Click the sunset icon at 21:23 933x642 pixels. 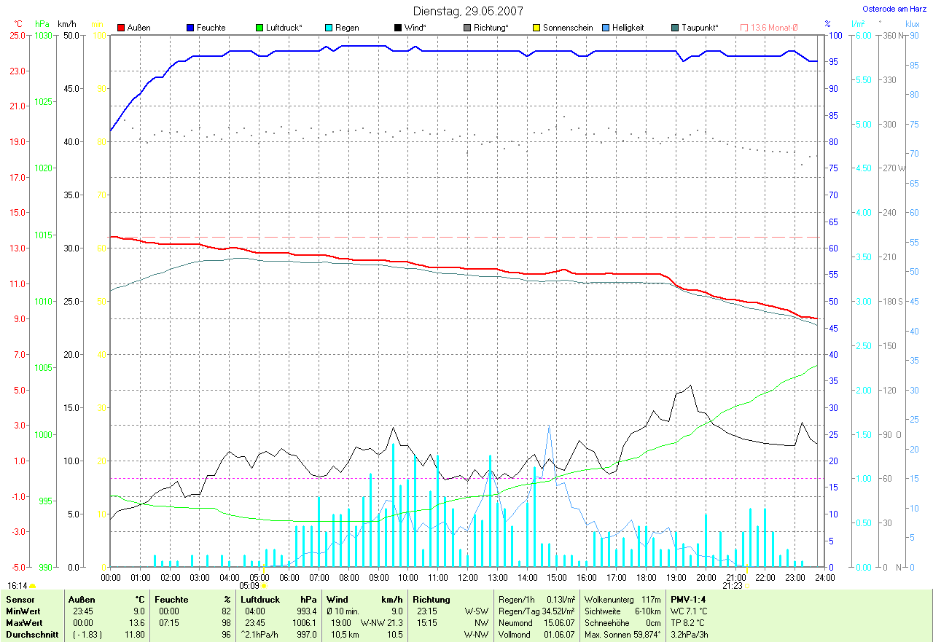tap(746, 585)
